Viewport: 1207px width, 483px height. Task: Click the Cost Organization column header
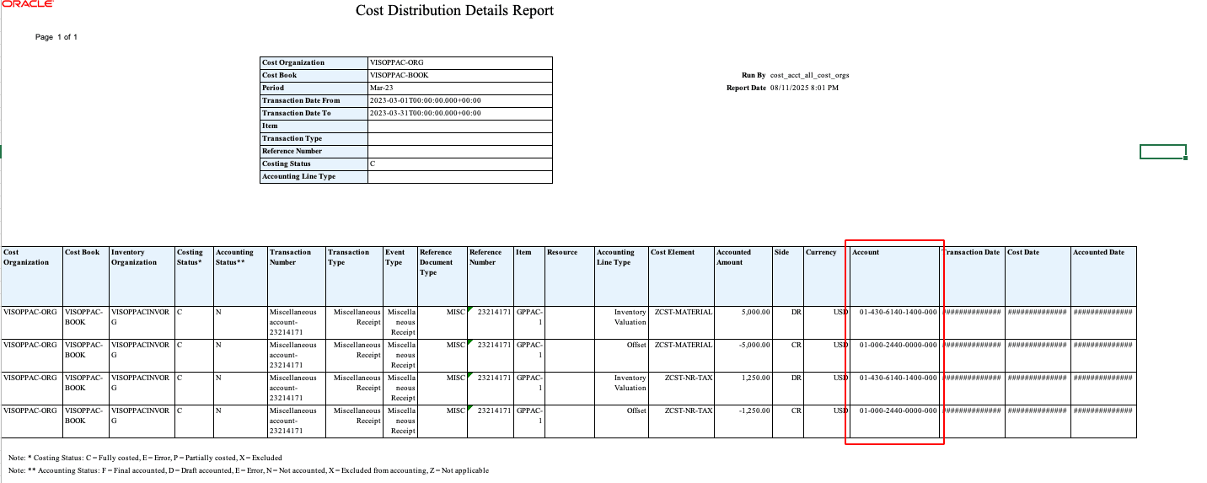[x=32, y=276]
